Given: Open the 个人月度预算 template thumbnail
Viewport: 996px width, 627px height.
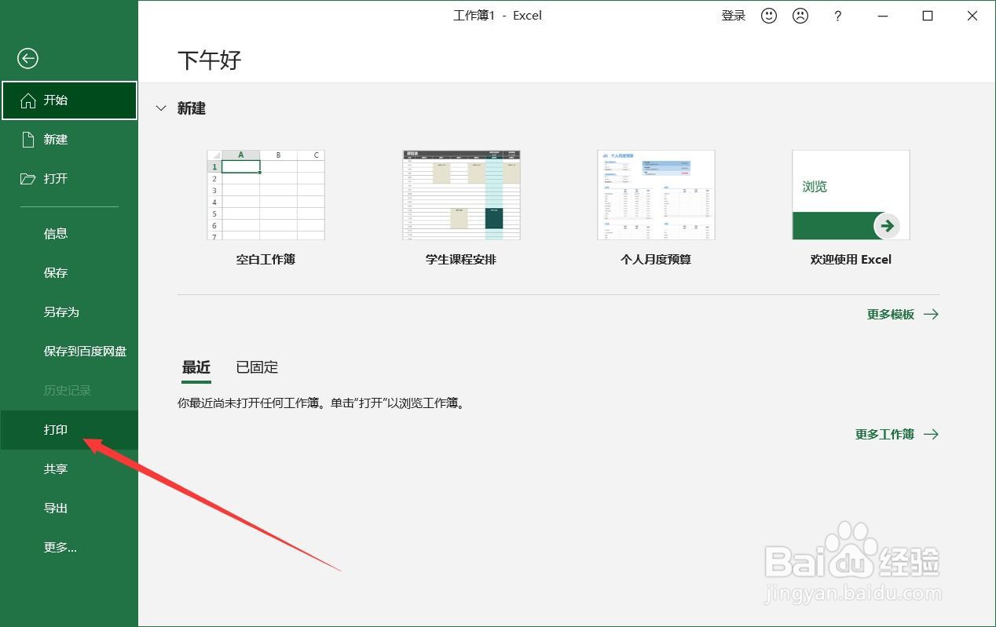Looking at the screenshot, I should (x=656, y=195).
